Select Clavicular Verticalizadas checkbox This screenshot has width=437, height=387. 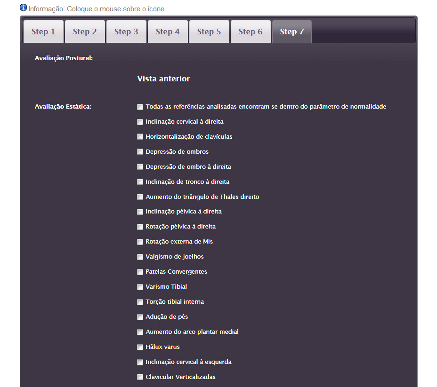coord(140,377)
